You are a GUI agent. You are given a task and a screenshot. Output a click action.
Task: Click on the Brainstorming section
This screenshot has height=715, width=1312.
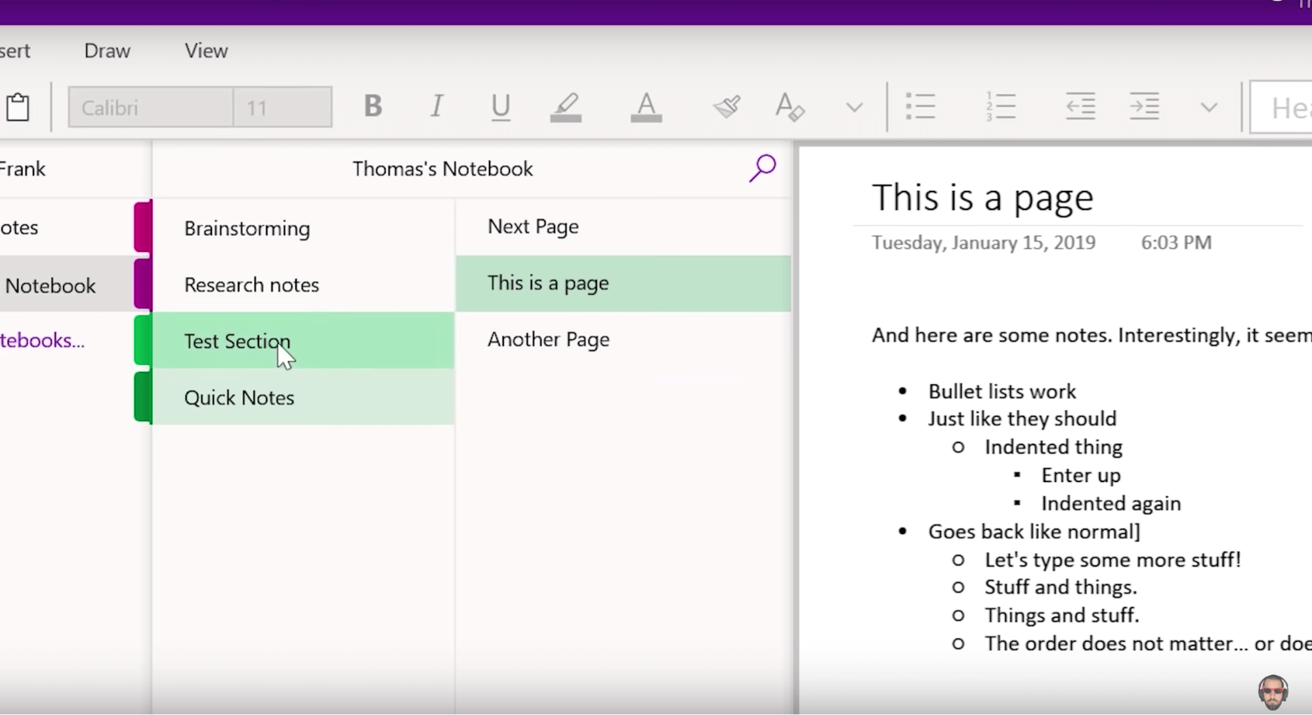click(247, 228)
